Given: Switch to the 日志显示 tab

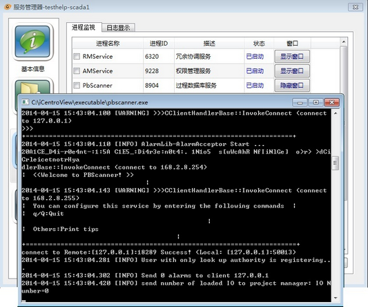Looking at the screenshot, I should click(x=118, y=28).
